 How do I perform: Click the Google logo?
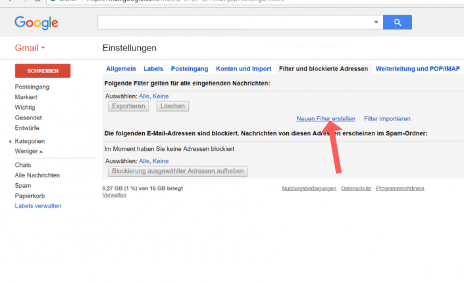point(36,23)
